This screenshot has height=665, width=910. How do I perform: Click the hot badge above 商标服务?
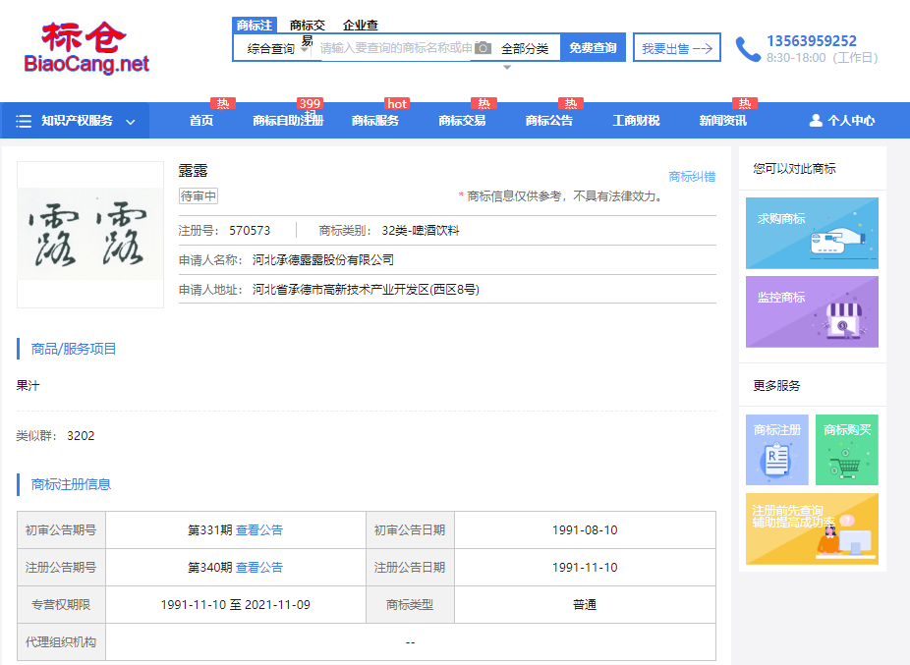tap(397, 103)
